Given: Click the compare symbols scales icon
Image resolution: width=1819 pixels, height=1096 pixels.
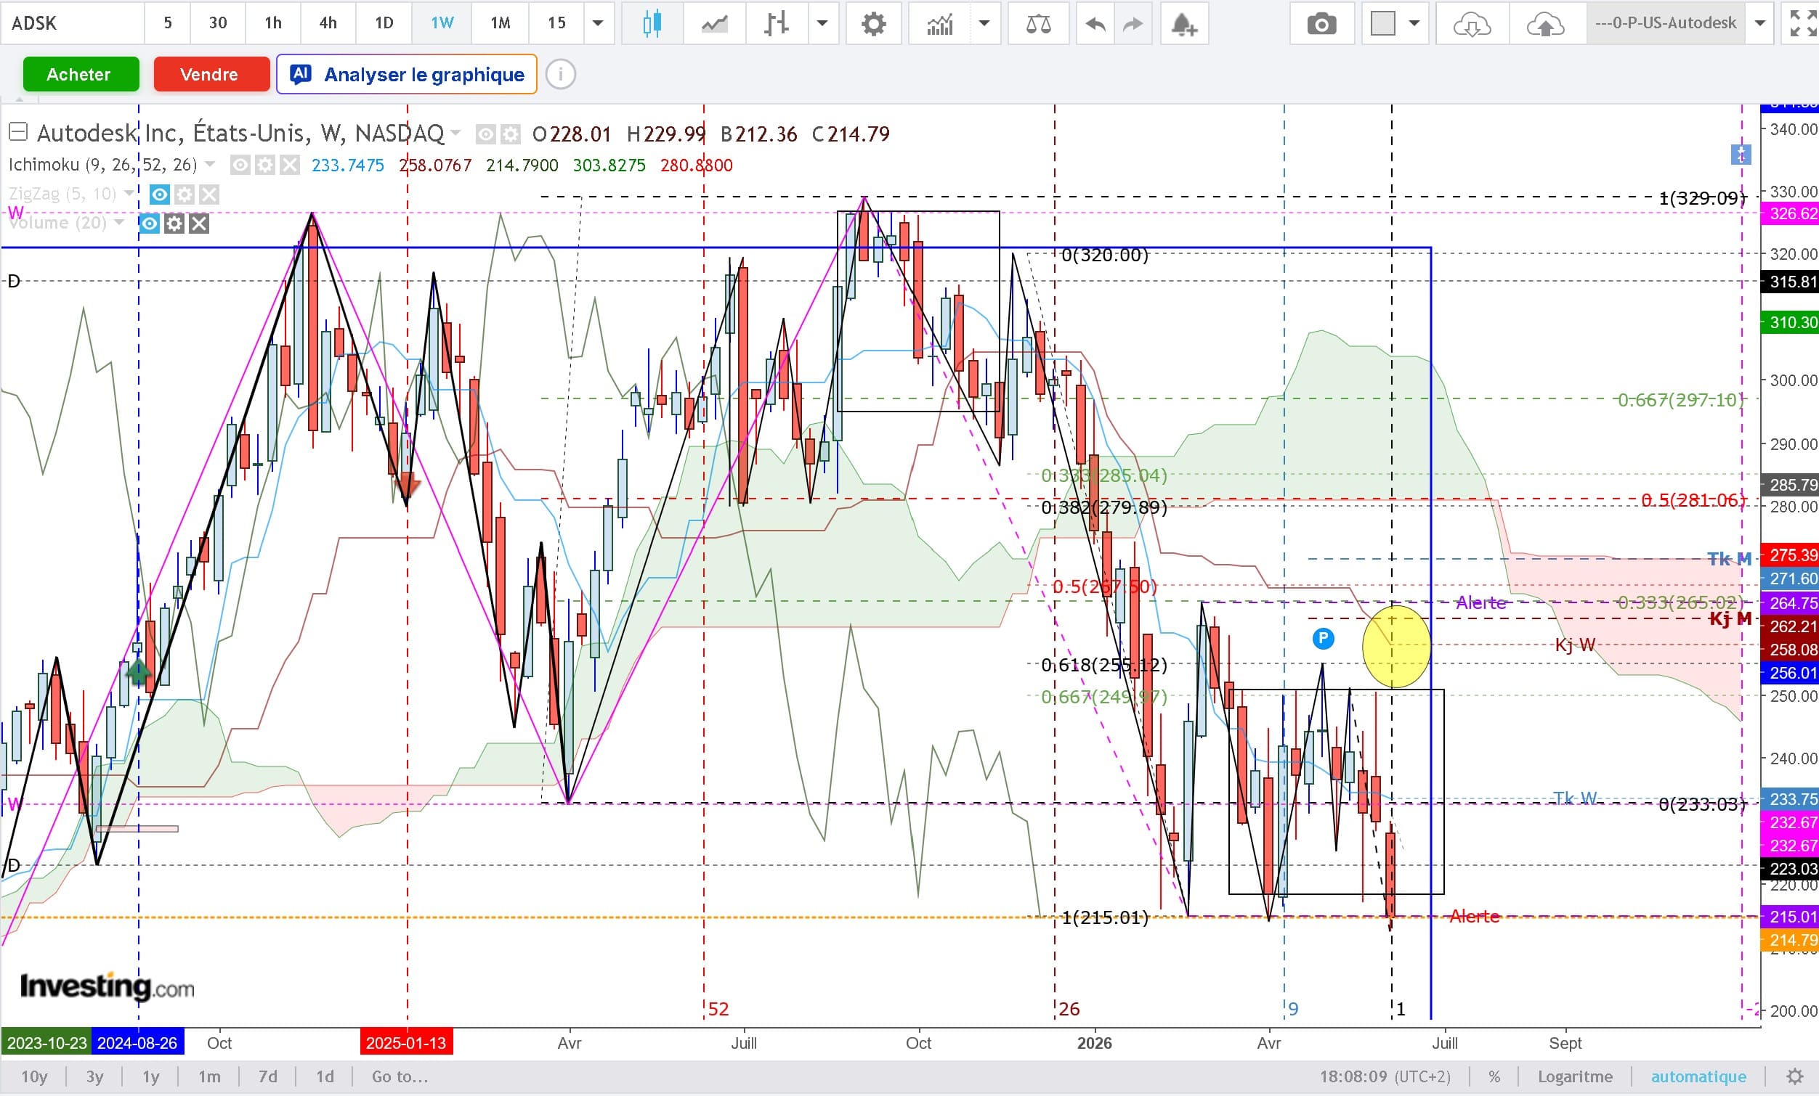Looking at the screenshot, I should point(1038,24).
